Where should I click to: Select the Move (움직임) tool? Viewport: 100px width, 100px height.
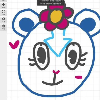tap(3, 5)
